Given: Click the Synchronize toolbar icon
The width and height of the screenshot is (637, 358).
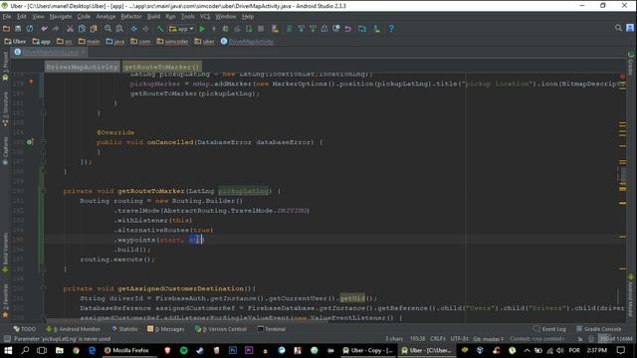Looking at the screenshot, I should [x=30, y=29].
